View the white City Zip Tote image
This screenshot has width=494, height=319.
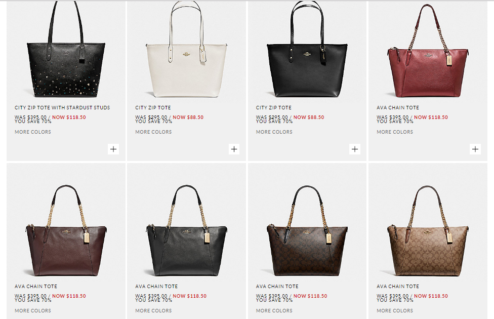186,51
